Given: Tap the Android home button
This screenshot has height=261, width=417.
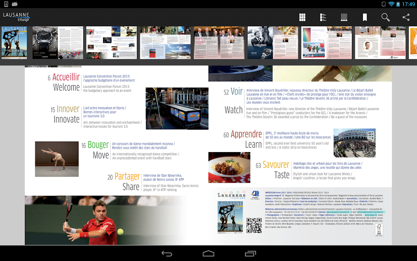Looking at the screenshot, I should coord(208,254).
